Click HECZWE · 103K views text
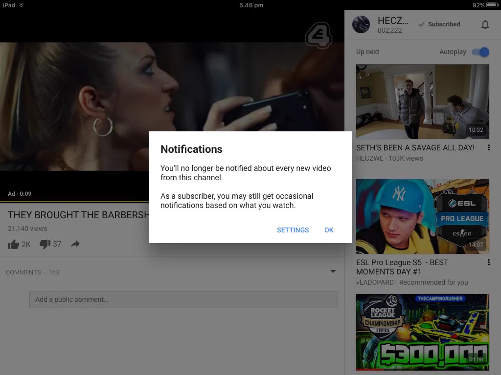The width and height of the screenshot is (501, 375). tap(389, 158)
